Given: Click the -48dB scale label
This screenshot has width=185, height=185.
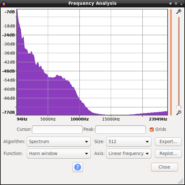Looking at the screenshot, I should [9, 71].
